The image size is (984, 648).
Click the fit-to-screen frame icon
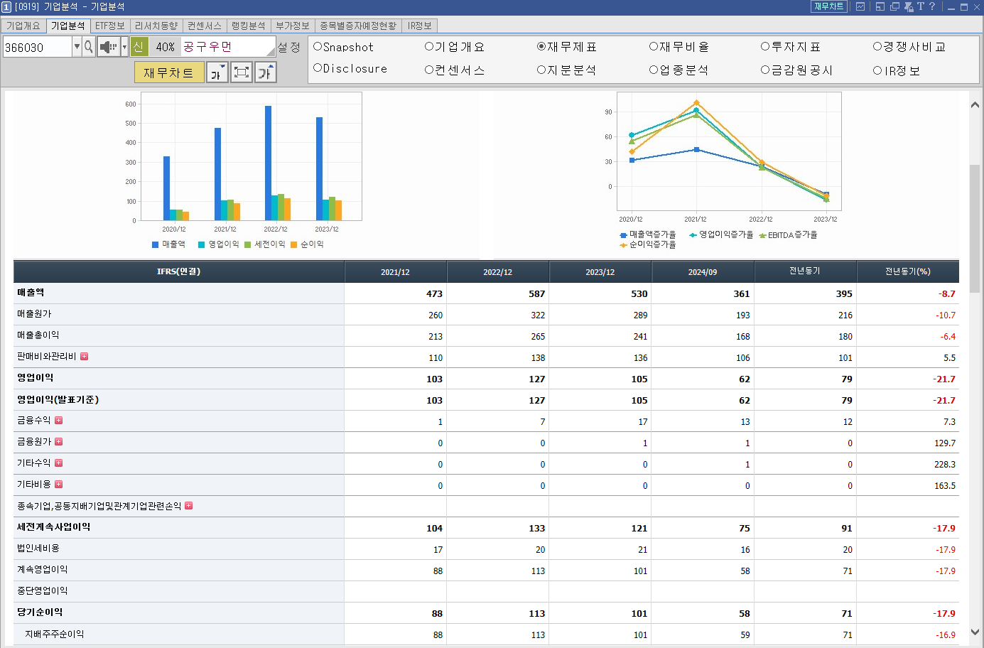242,72
